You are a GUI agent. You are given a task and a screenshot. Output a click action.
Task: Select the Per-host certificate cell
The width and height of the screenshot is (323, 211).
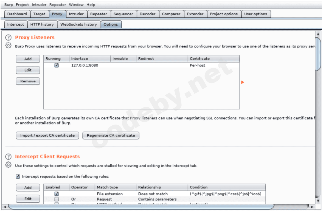tap(214, 65)
